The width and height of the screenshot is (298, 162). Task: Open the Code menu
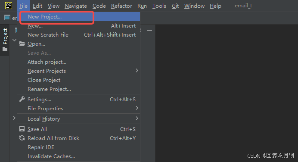click(99, 6)
